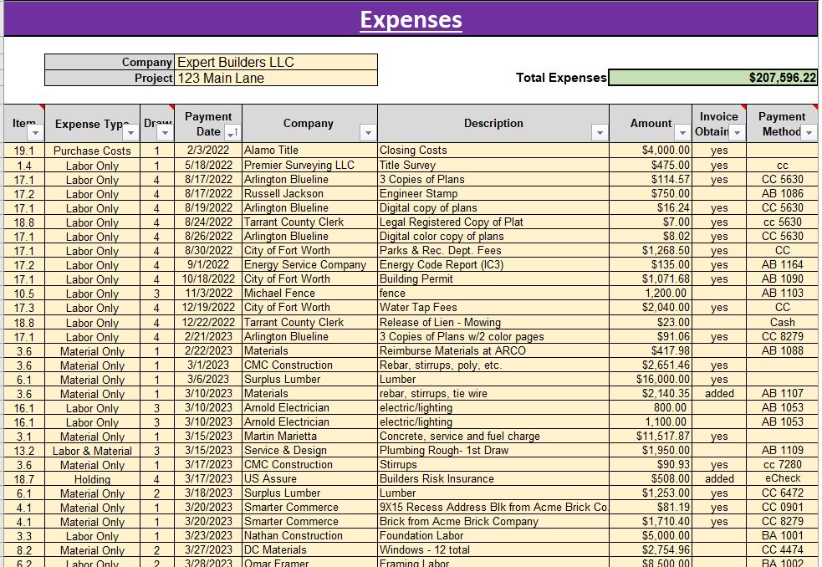Screen dimensions: 822x567
Task: Open the Item column filter dropdown
Action: point(34,133)
